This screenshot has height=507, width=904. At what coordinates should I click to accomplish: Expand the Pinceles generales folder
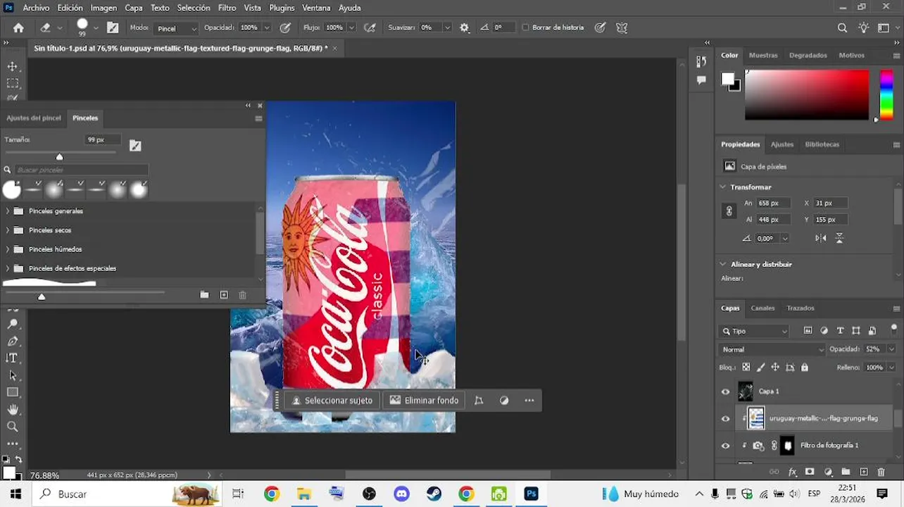point(8,211)
